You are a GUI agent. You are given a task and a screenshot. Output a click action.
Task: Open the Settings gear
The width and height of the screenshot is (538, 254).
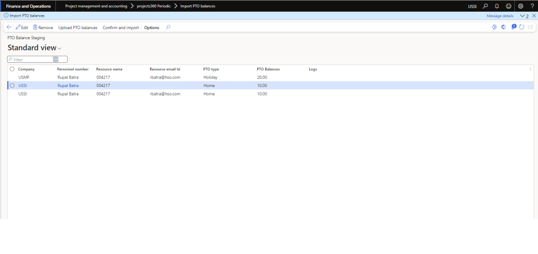(x=520, y=6)
